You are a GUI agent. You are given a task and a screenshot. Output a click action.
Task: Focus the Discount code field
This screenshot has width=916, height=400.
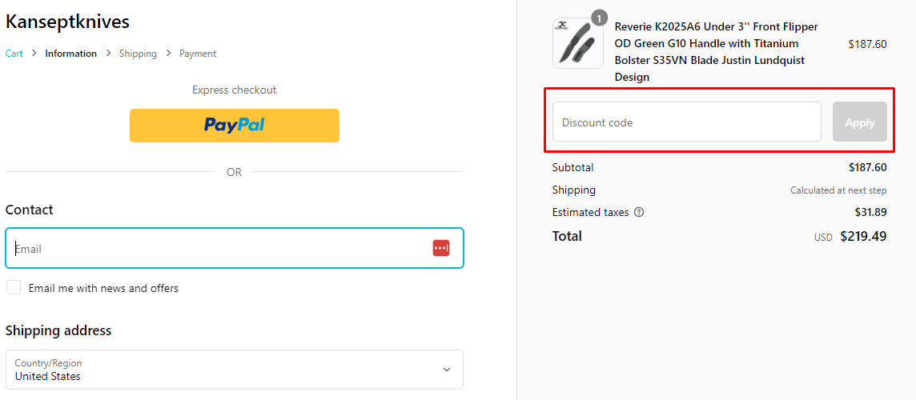coord(686,122)
